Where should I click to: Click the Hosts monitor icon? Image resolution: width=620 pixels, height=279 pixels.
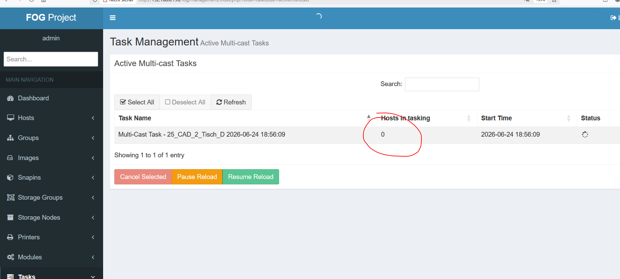(x=11, y=118)
